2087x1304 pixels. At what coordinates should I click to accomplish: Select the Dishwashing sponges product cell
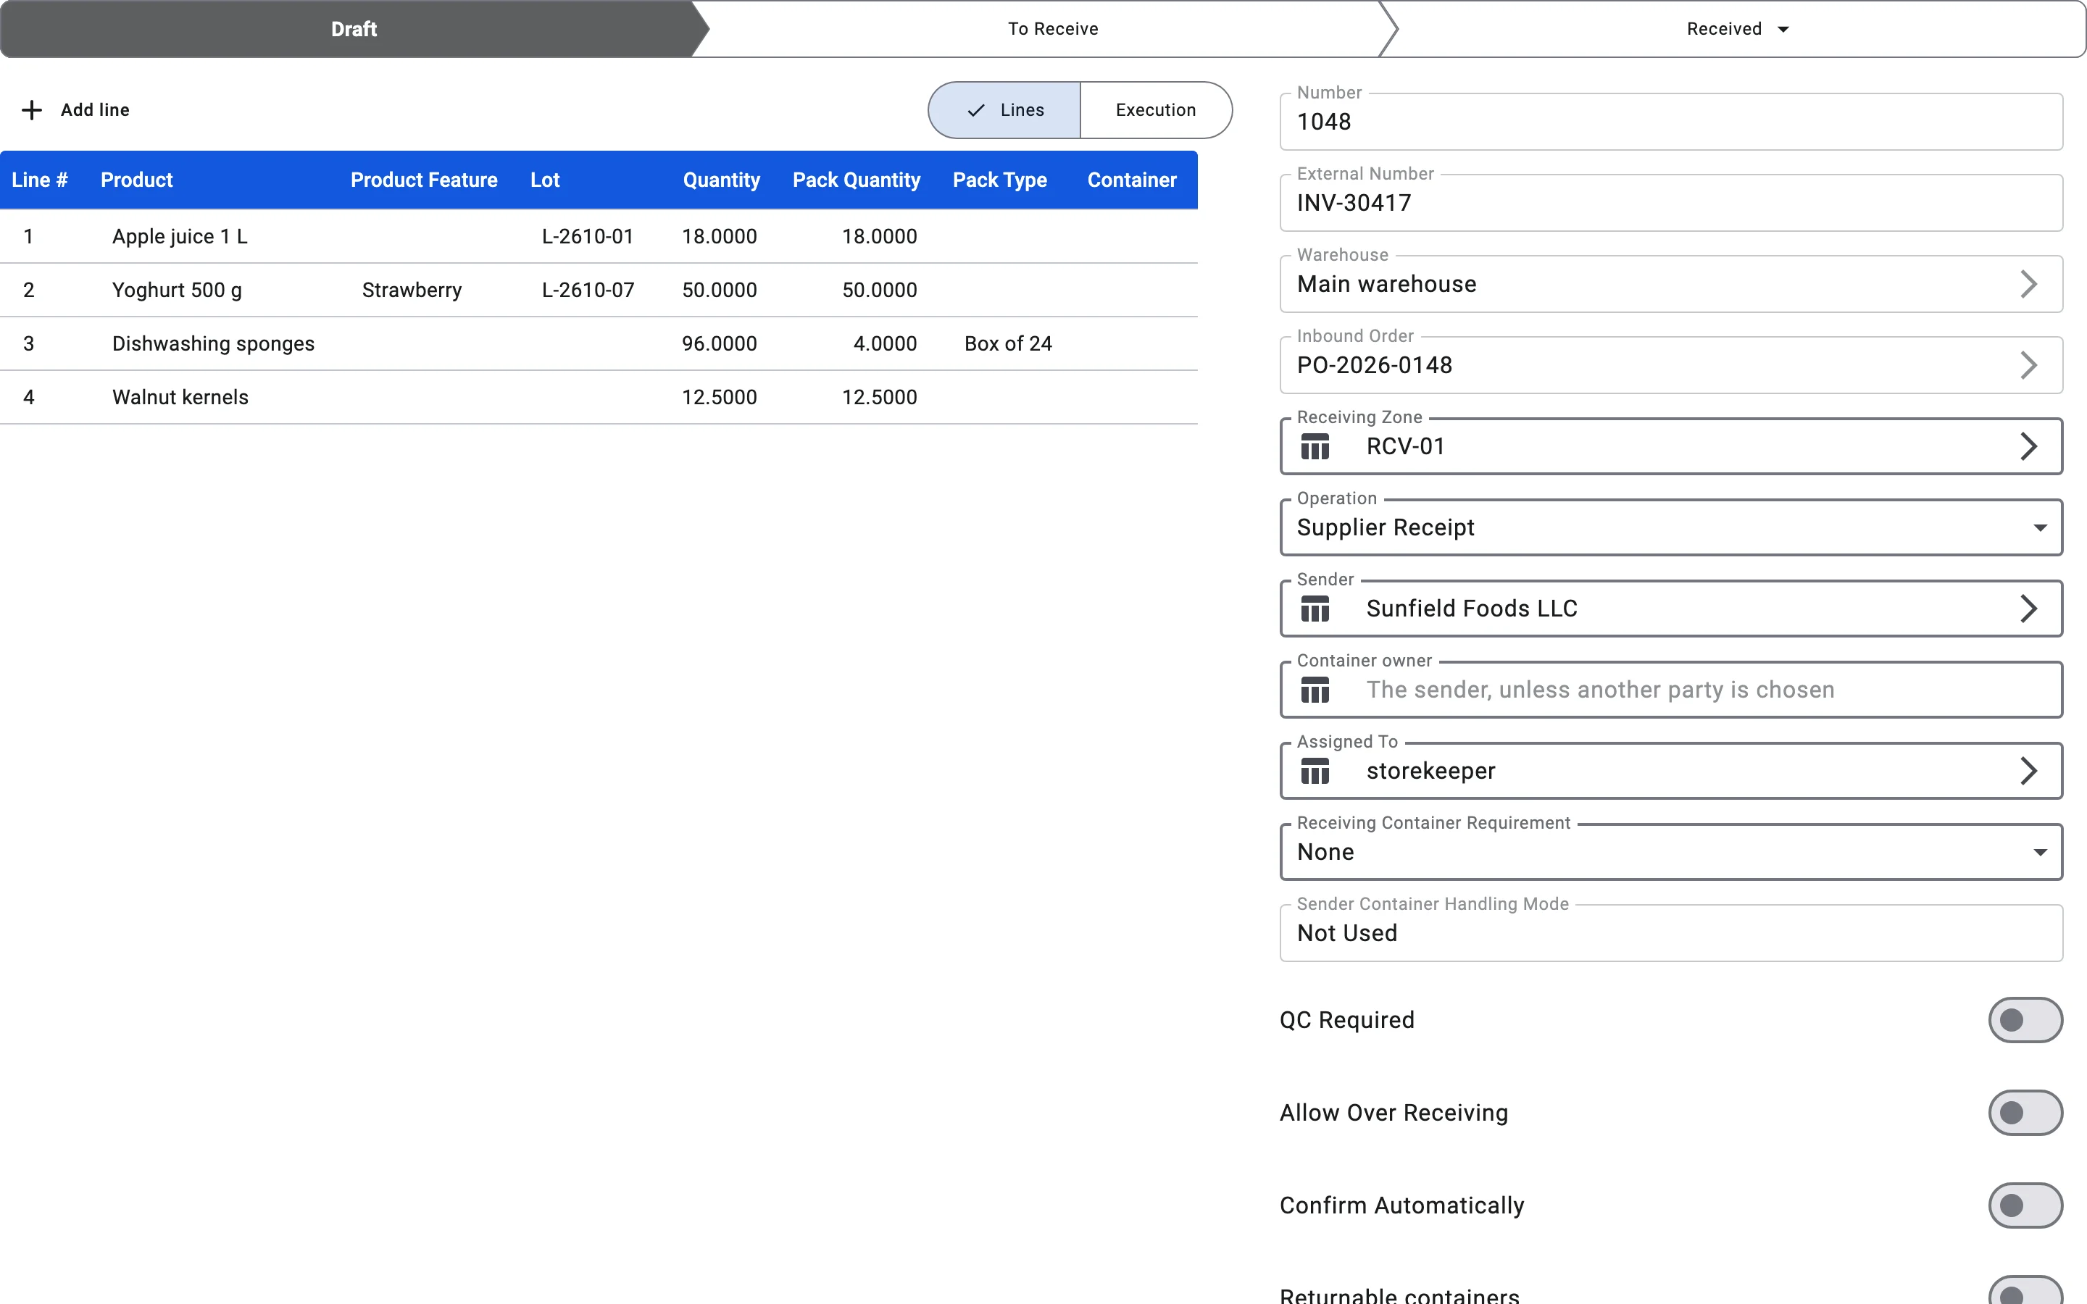click(213, 344)
